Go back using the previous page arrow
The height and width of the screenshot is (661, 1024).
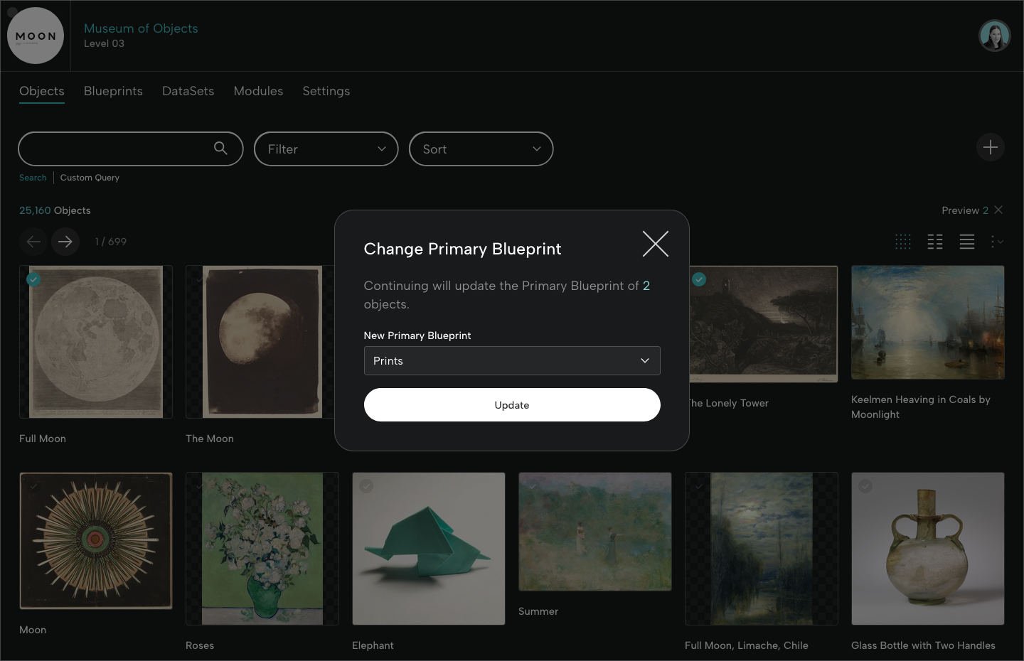[33, 242]
